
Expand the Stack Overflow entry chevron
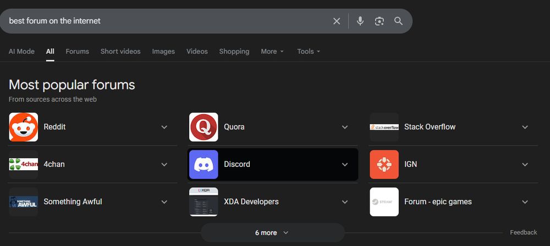coord(525,127)
